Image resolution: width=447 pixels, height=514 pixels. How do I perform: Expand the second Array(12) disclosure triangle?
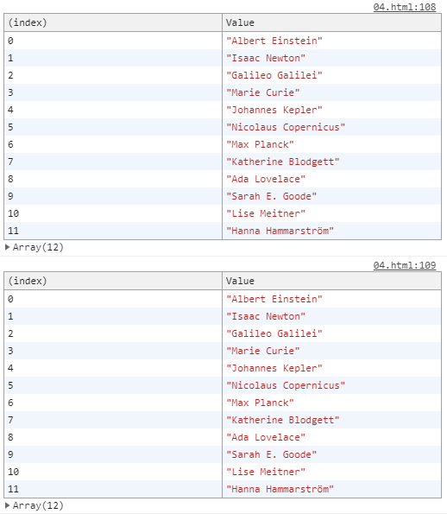coord(7,505)
